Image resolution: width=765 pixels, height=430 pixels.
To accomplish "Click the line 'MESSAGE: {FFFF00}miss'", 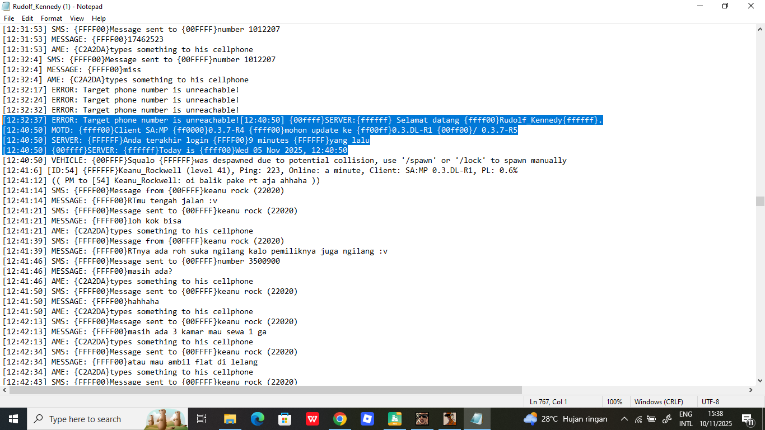I will click(72, 69).
